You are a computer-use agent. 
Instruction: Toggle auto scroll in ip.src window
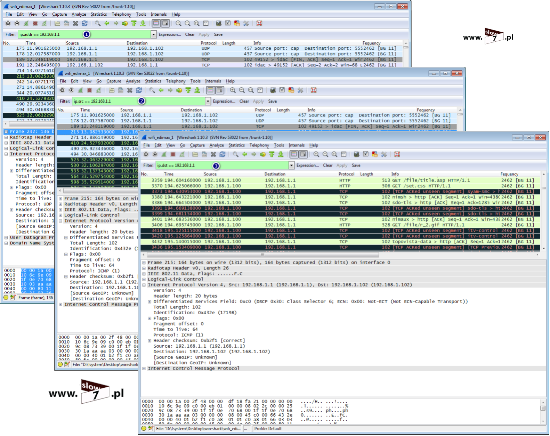[x=219, y=90]
